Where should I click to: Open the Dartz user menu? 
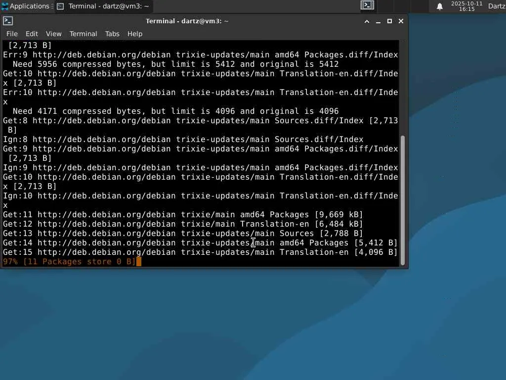coord(497,6)
